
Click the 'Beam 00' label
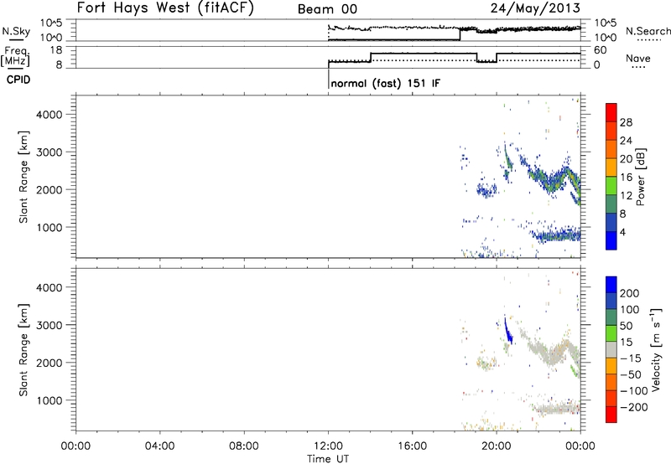tap(327, 9)
